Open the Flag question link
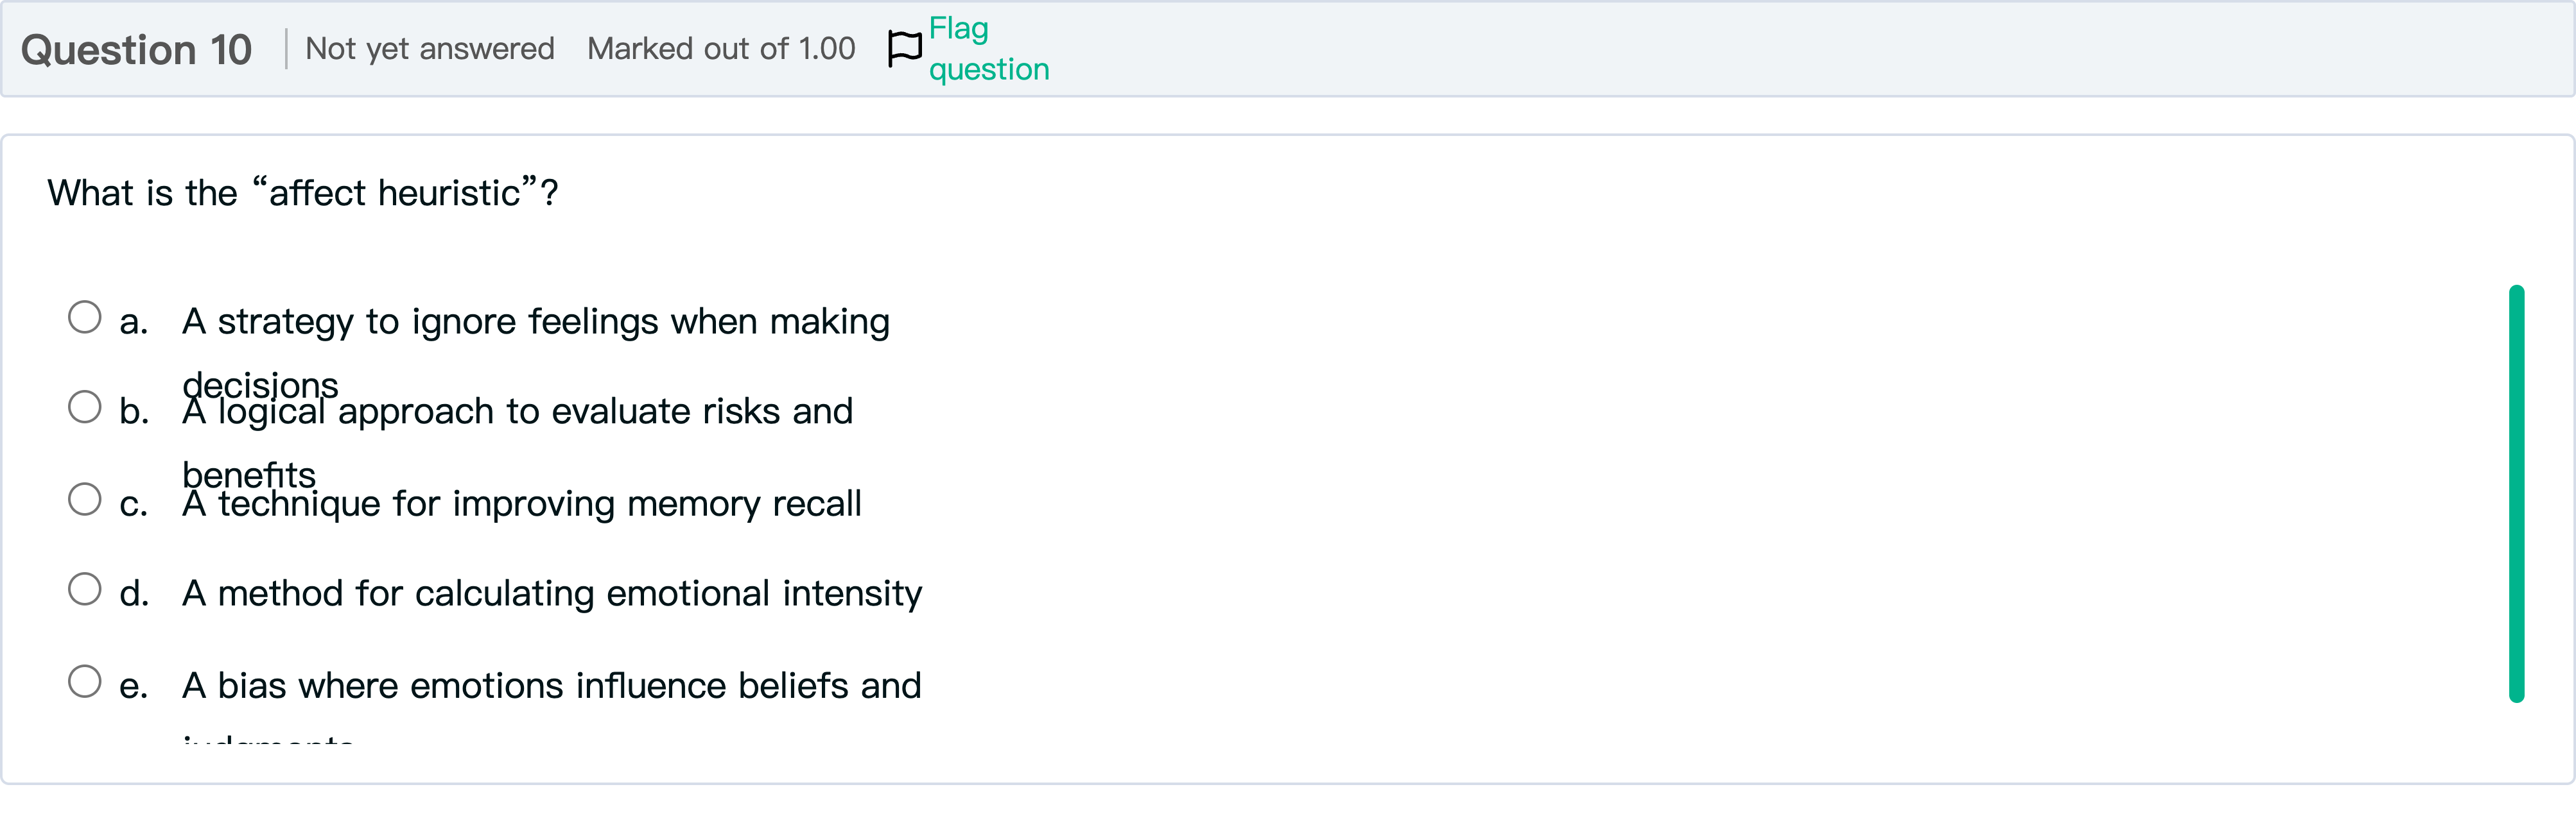Screen dimensions: 2576x821 (987, 49)
